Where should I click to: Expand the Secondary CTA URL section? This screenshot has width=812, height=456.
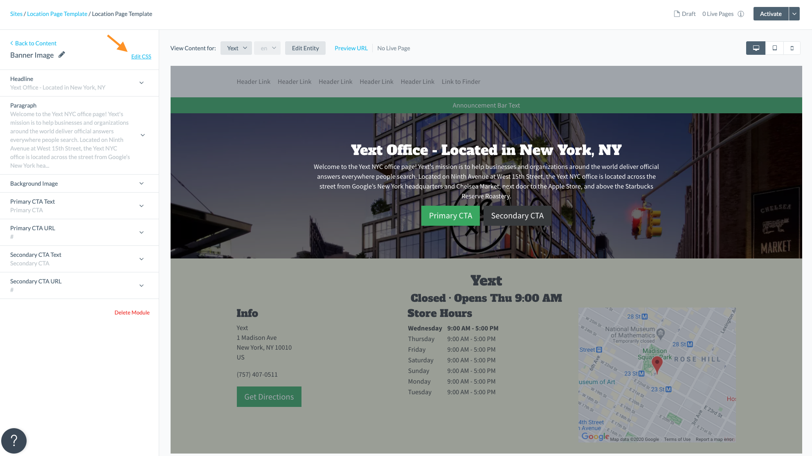[x=143, y=285]
